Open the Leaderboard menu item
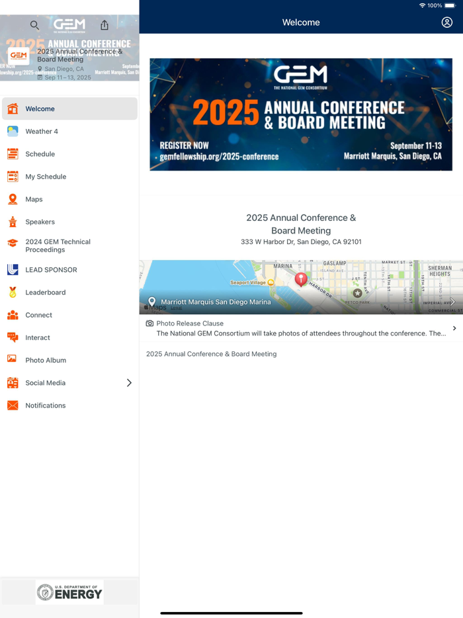Viewport: 463px width, 618px height. tap(69, 292)
